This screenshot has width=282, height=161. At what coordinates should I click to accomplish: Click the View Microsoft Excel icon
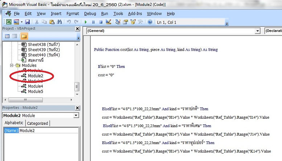click(x=8, y=22)
